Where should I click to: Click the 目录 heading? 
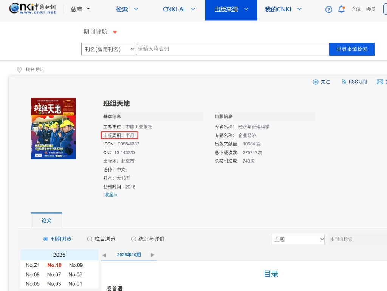271,274
